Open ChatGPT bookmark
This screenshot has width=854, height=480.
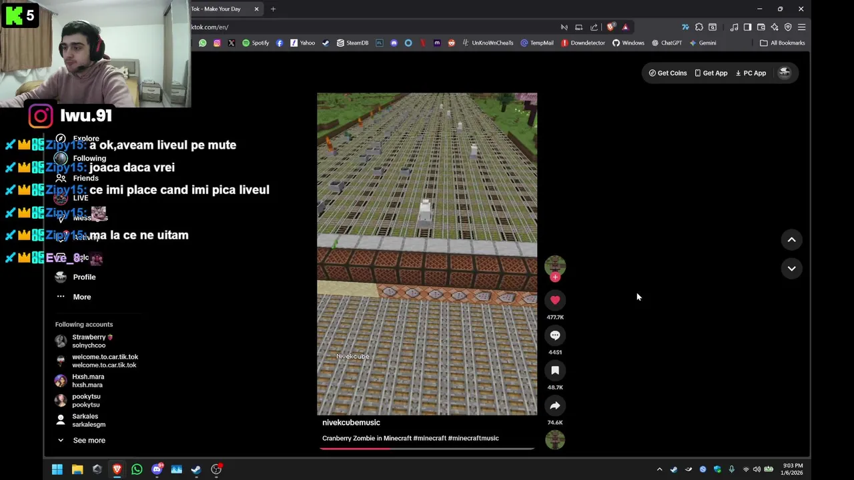667,43
